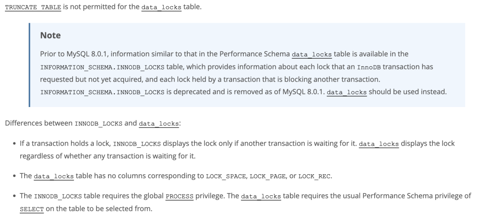The image size is (484, 219).
Task: Click data_locks link before 'table requires the usual'
Action: pyautogui.click(x=261, y=197)
